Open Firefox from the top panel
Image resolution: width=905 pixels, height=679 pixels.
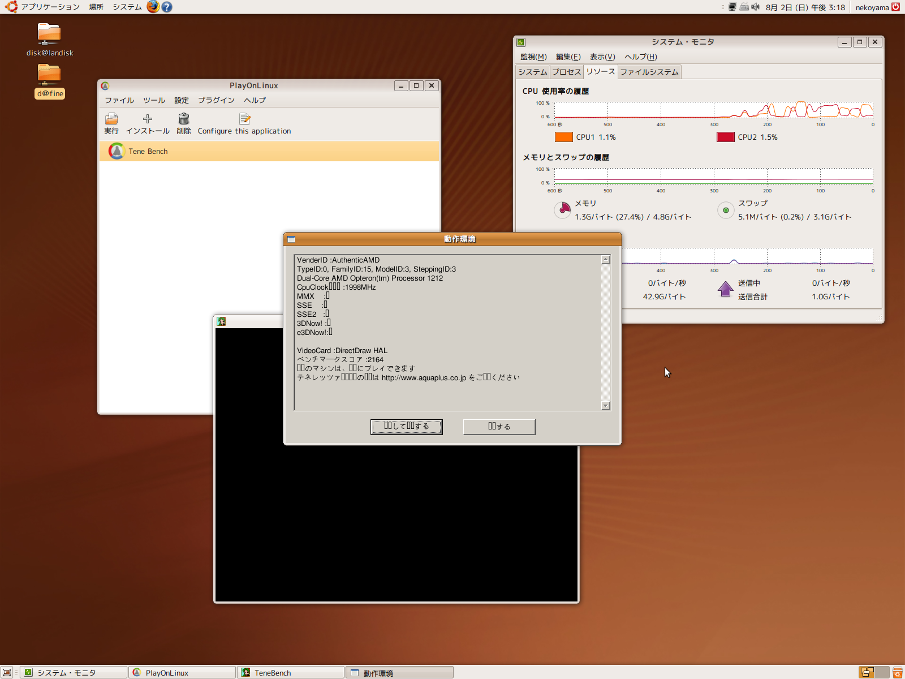153,7
